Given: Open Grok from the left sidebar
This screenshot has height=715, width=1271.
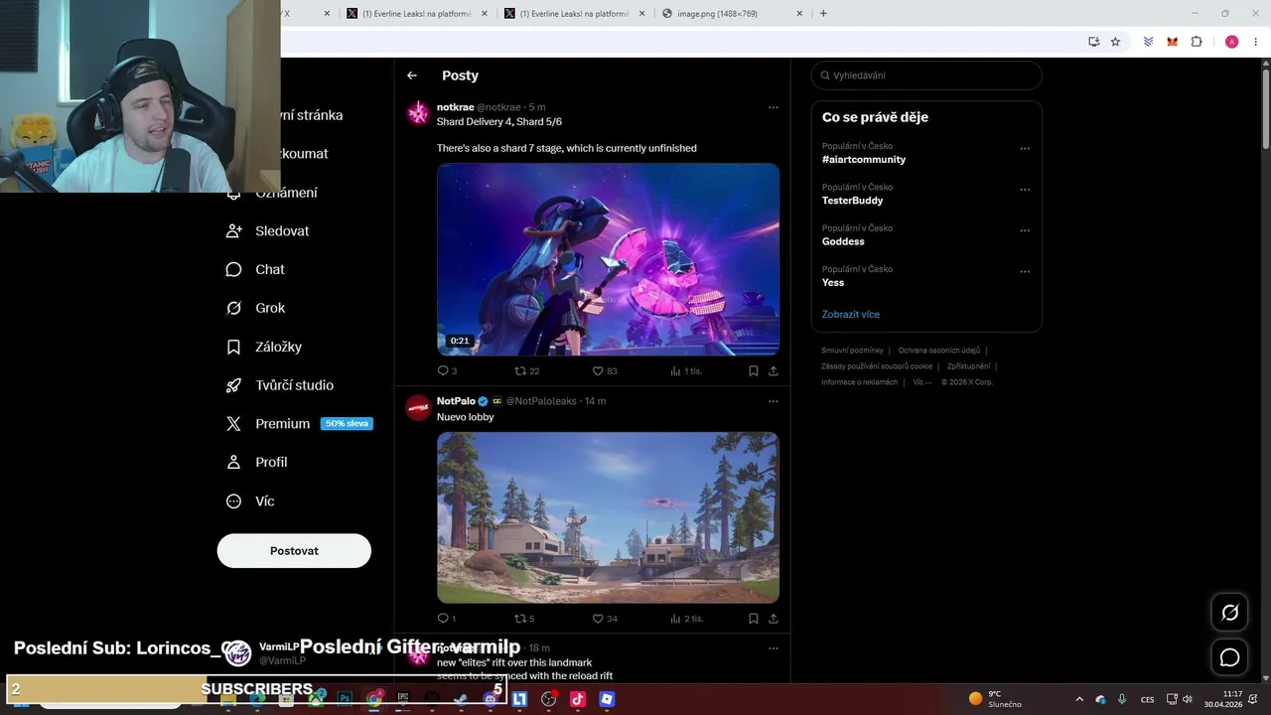Looking at the screenshot, I should click(256, 308).
